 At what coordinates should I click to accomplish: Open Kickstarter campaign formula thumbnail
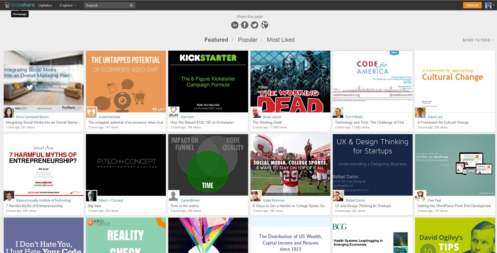pyautogui.click(x=208, y=81)
